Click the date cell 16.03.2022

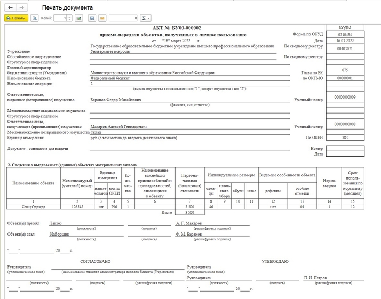(x=345, y=41)
